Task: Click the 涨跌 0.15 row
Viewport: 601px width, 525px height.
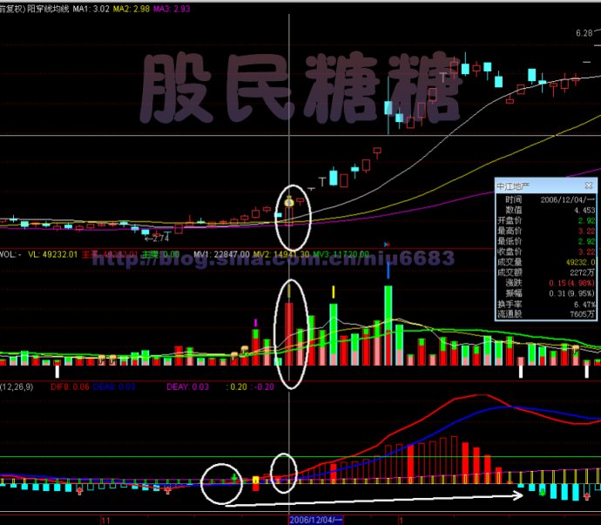Action: pos(546,283)
